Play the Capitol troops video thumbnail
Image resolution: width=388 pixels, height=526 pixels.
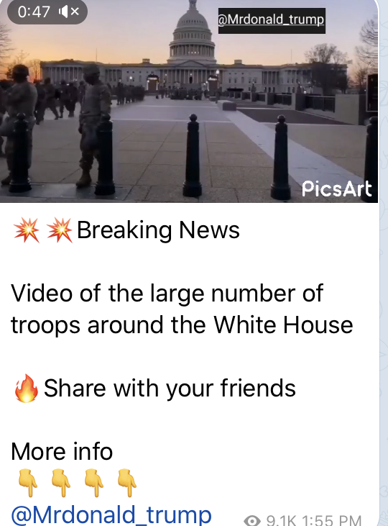coord(189,101)
